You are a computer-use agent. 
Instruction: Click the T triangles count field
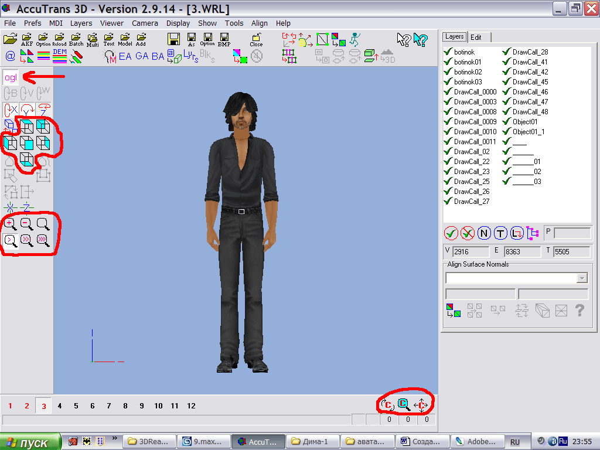click(x=572, y=251)
